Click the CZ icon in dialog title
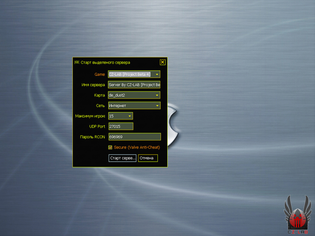The image size is (315, 236). click(x=77, y=62)
